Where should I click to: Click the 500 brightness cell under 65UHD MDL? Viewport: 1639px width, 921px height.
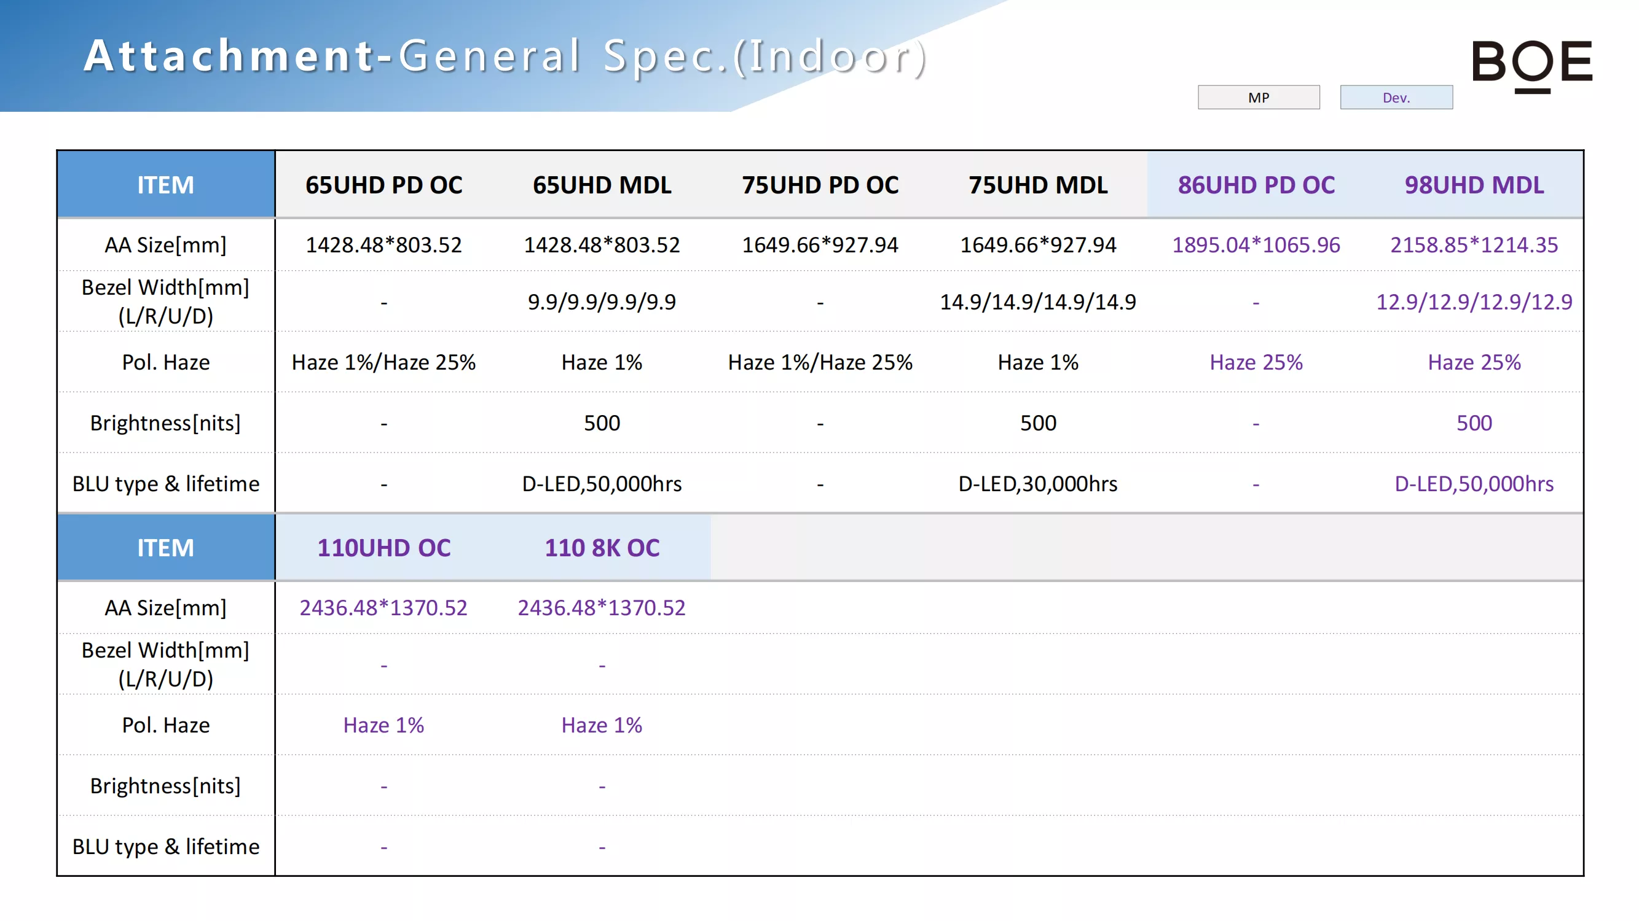tap(602, 422)
